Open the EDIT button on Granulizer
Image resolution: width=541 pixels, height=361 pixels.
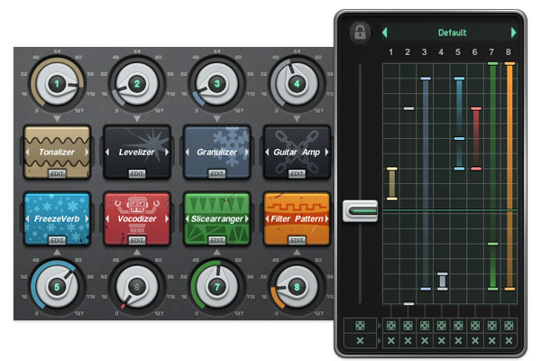coord(217,174)
